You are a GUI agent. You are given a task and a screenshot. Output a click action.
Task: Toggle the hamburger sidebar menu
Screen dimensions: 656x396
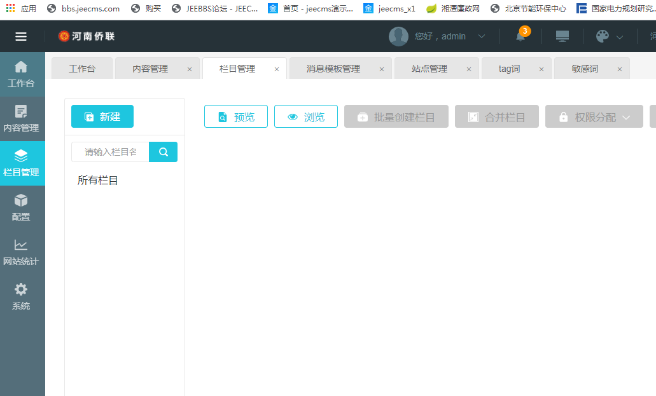click(x=21, y=36)
